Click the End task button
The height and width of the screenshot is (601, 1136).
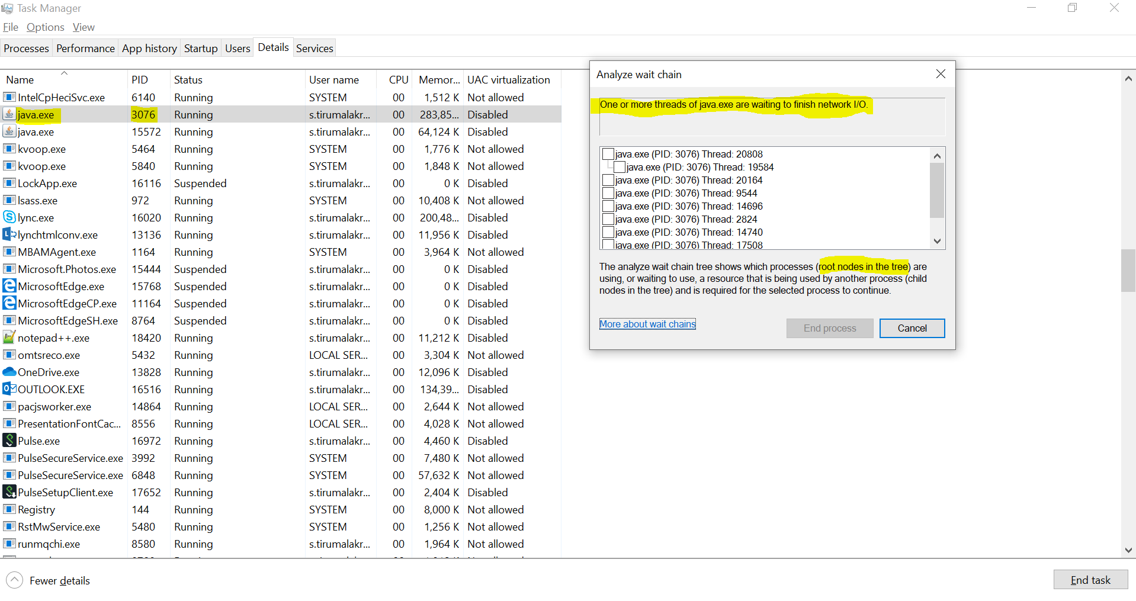[1090, 580]
